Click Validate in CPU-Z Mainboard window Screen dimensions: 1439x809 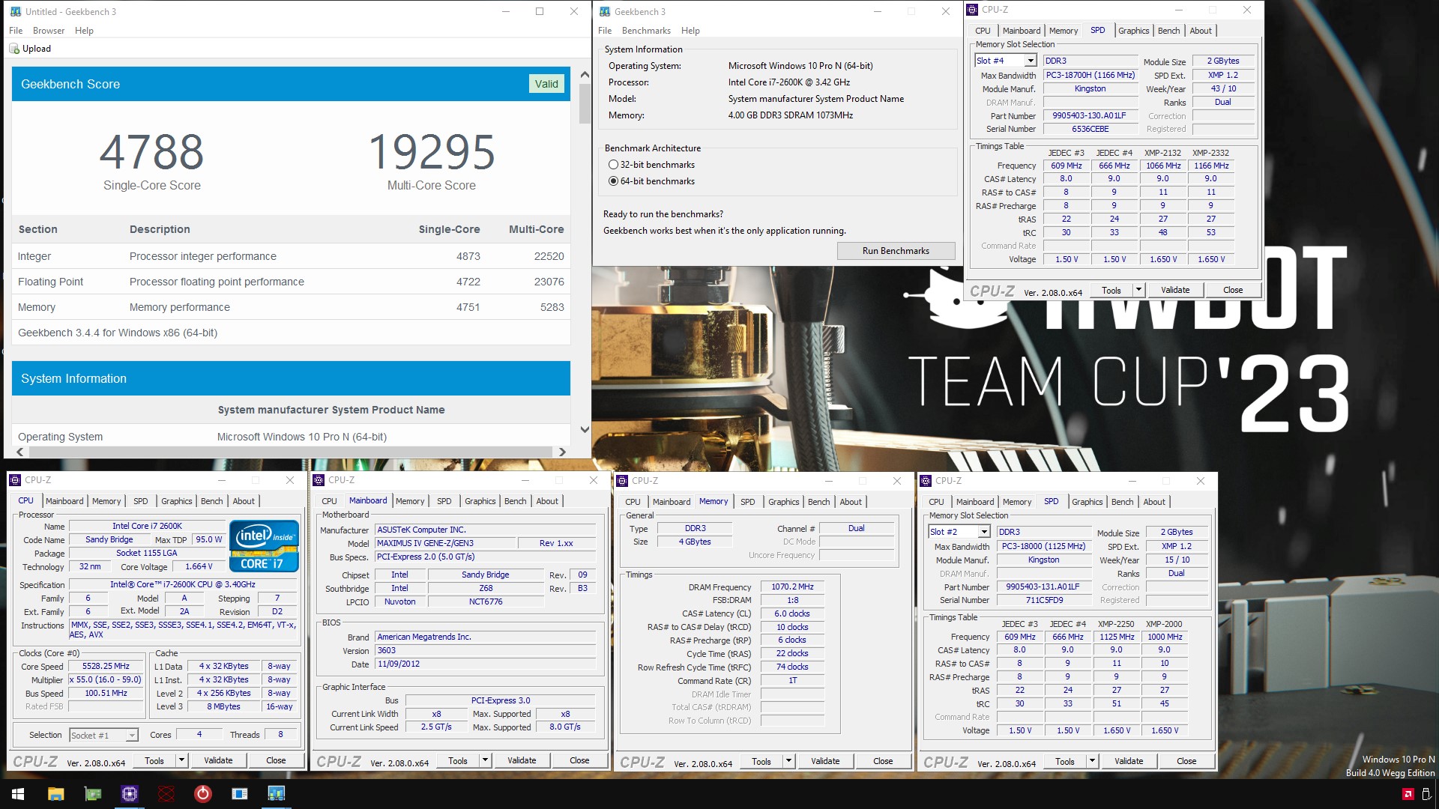click(x=522, y=760)
